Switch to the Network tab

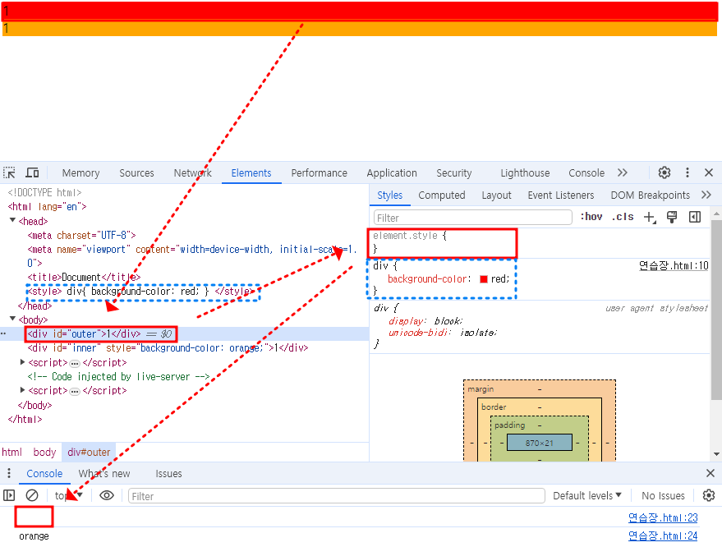tap(192, 173)
